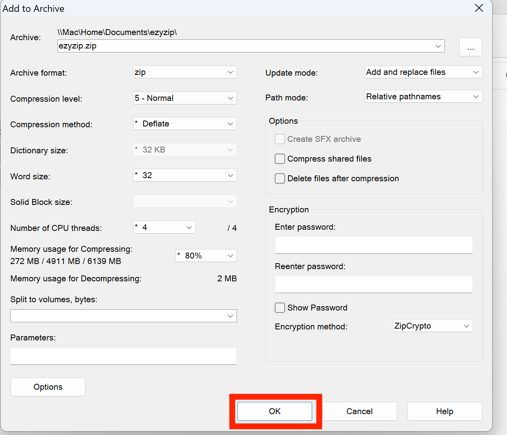Click the browse (...) button next to archive name
The image size is (507, 435).
pos(471,46)
